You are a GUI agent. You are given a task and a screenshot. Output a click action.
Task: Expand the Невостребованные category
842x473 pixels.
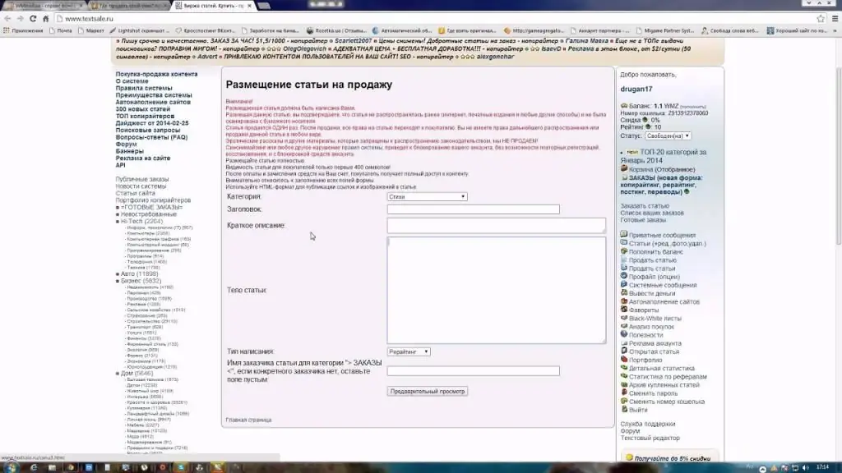(x=118, y=214)
